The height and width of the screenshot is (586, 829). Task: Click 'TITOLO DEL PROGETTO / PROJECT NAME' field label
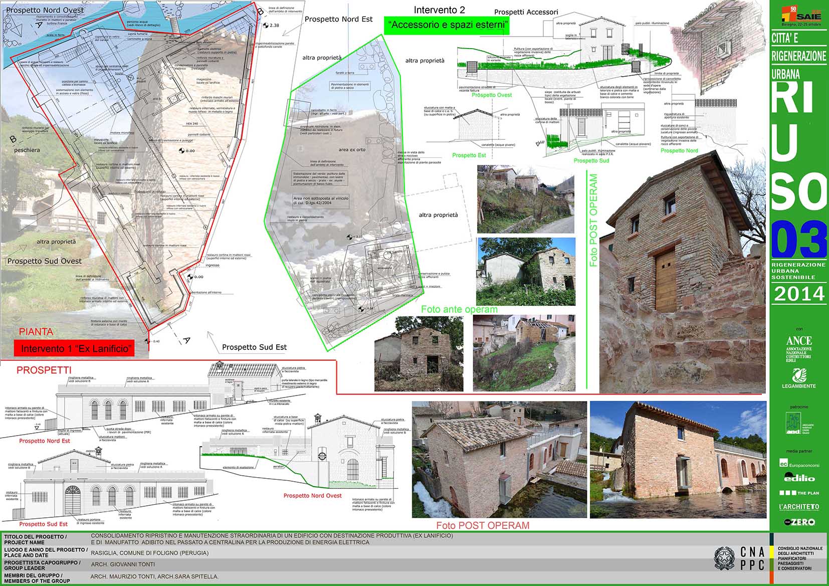pos(36,539)
